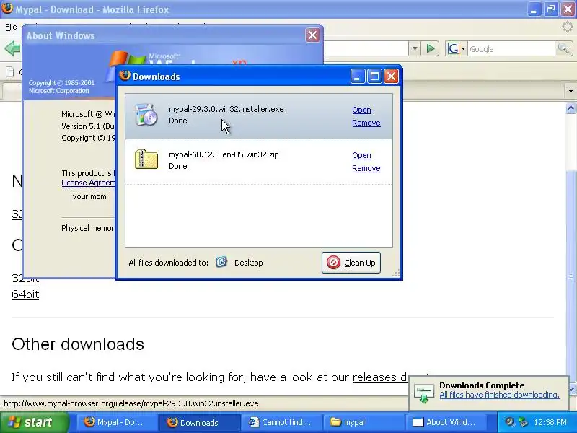Open the Desktop download folder link

coord(248,263)
